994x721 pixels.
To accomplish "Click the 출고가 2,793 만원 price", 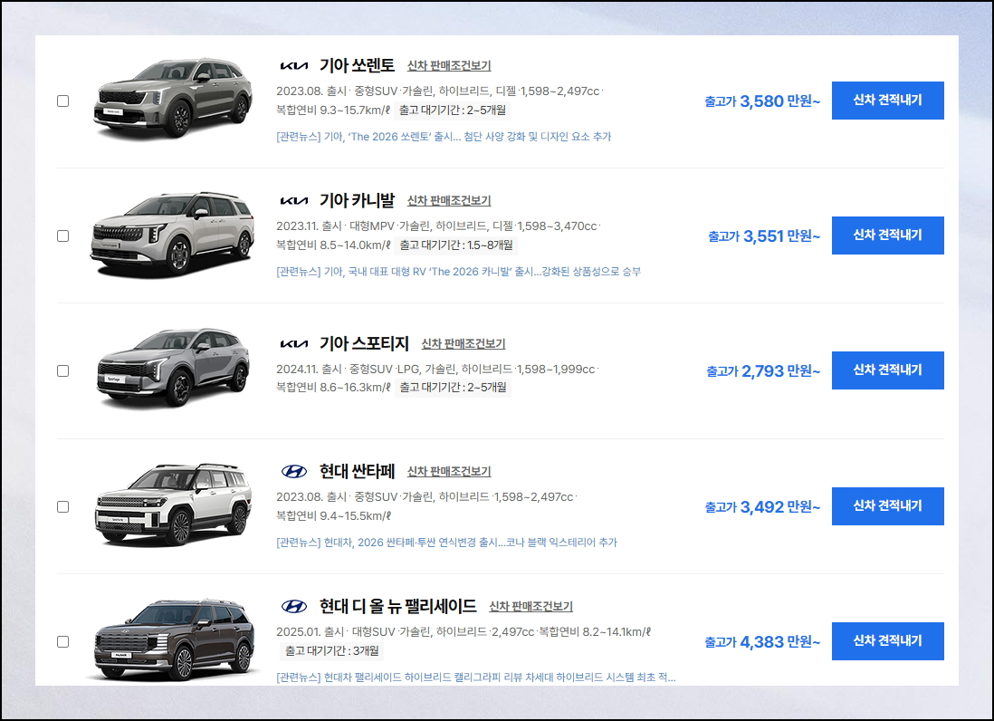I will [x=763, y=371].
